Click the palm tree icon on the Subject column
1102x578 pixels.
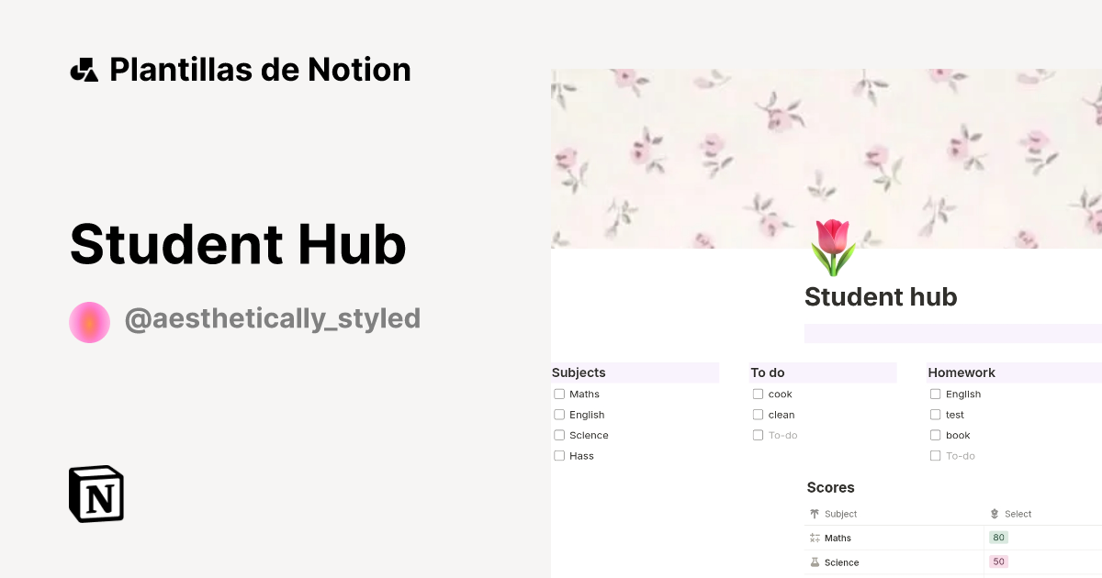(813, 514)
